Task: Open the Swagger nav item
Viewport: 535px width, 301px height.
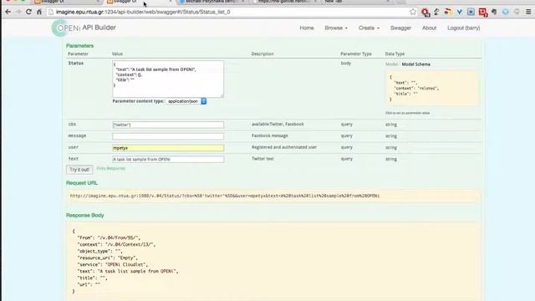Action: 400,28
